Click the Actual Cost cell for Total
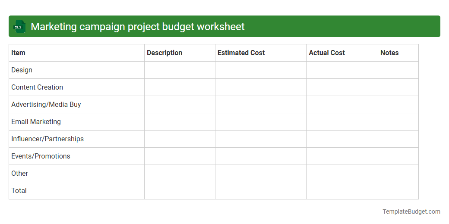This screenshot has width=449, height=224. click(x=342, y=190)
